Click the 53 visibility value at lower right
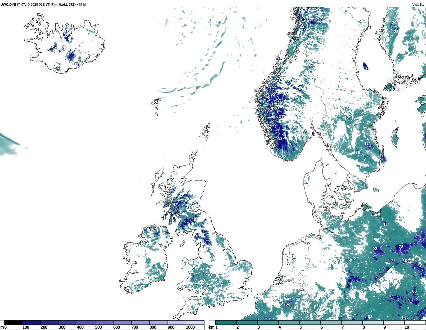Viewport: 426px width, 330px height. tap(391, 297)
